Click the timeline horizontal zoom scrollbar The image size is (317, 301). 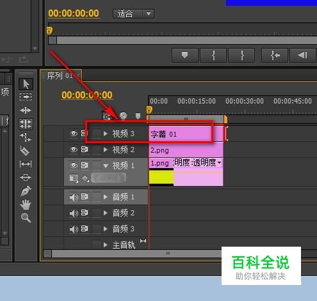168,253
